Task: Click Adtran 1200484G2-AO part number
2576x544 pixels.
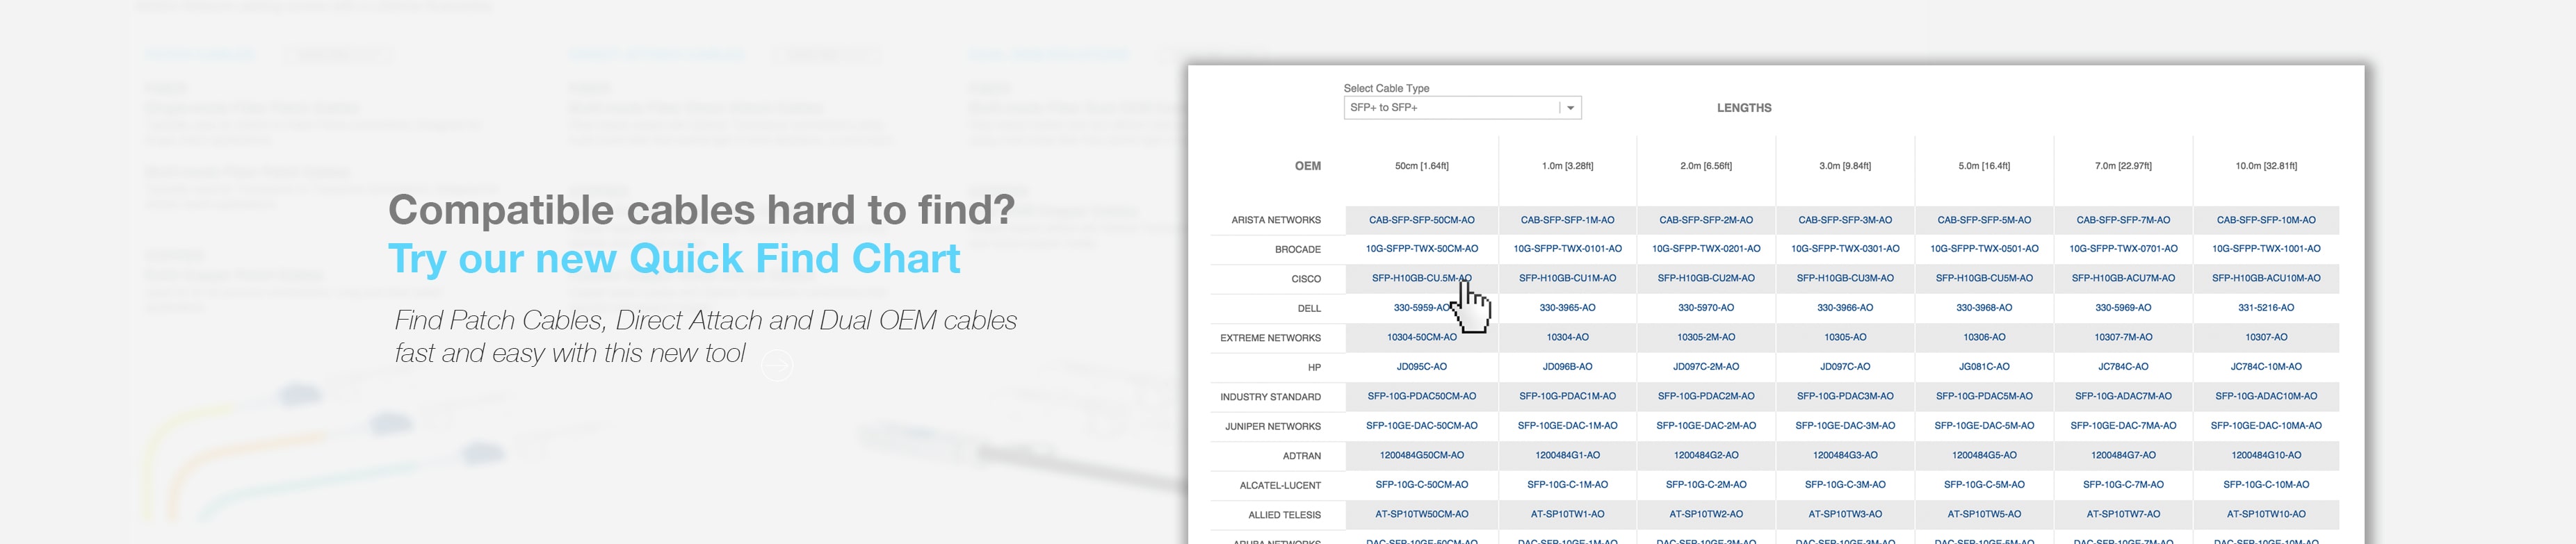Action: coord(1706,456)
